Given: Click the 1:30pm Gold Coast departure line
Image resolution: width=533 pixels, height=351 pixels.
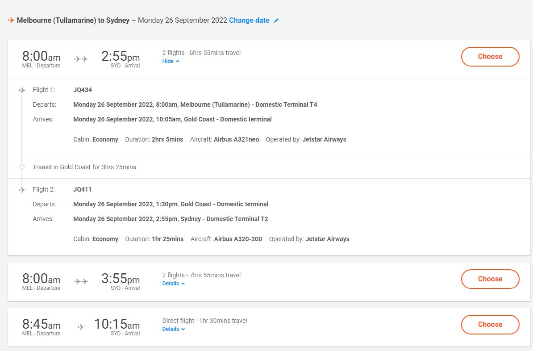Looking at the screenshot, I should (171, 204).
